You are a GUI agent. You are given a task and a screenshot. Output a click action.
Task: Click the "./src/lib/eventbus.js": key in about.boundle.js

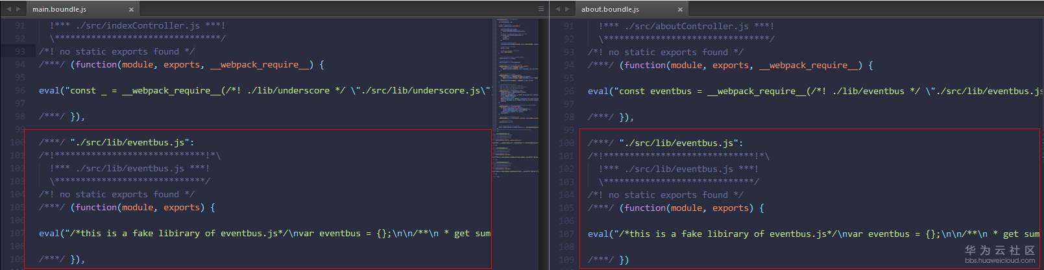[681, 143]
